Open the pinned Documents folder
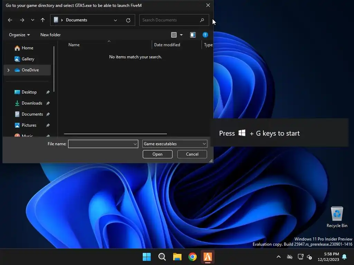Screen dimensions: 354x265 coord(32,114)
